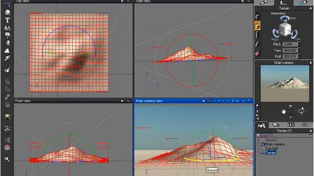Create a rock object from left toolbar
Viewport: 314px width, 176px height.
[7, 43]
